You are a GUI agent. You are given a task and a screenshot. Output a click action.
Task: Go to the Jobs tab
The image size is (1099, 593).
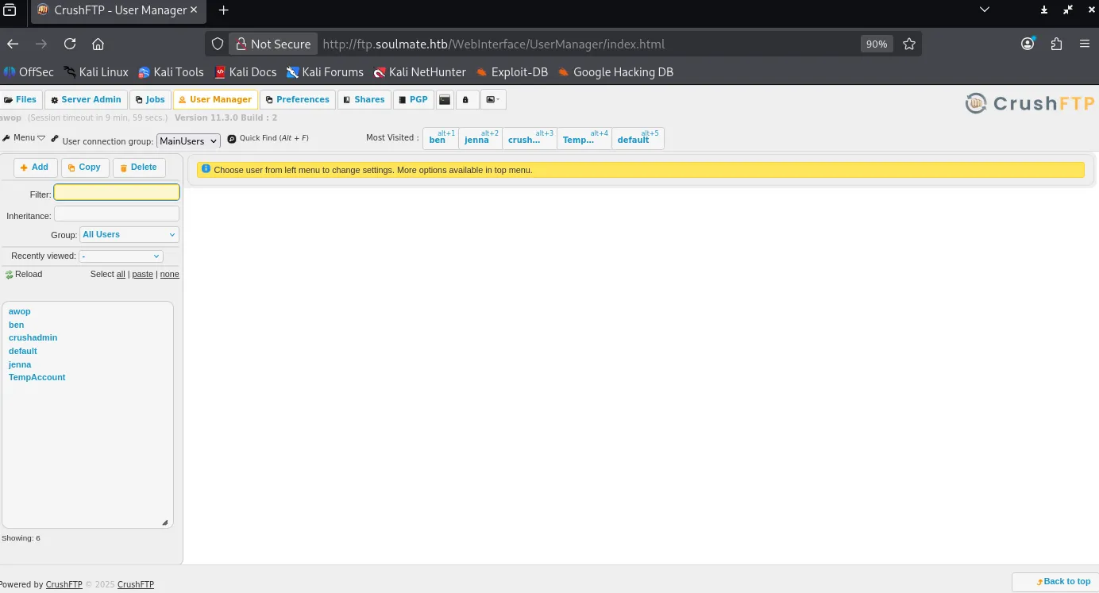tap(150, 99)
